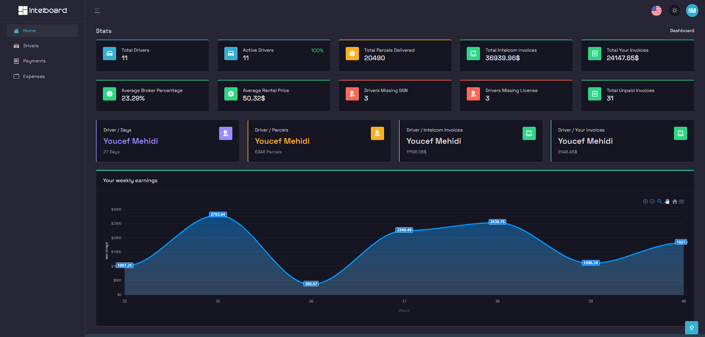
Task: Click the Dashboard breadcrumb link
Action: (682, 31)
